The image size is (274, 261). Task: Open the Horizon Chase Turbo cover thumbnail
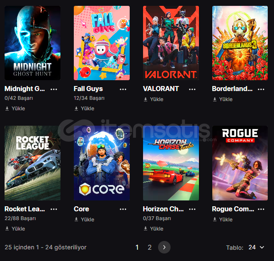point(171,163)
